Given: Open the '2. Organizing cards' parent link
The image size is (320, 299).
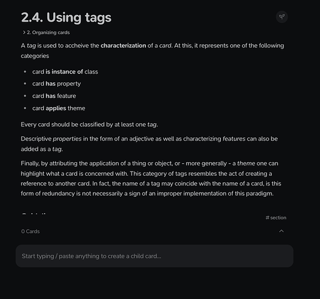Looking at the screenshot, I should pos(48,32).
